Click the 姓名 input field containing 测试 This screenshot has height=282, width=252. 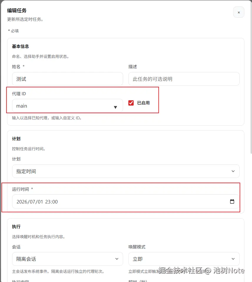pos(67,79)
